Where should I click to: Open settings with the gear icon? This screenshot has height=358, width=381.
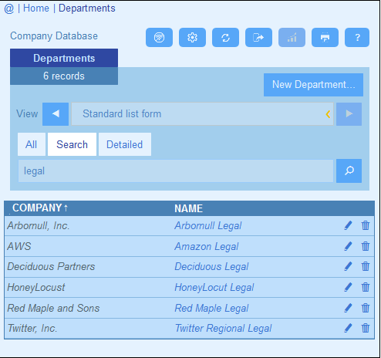point(192,38)
